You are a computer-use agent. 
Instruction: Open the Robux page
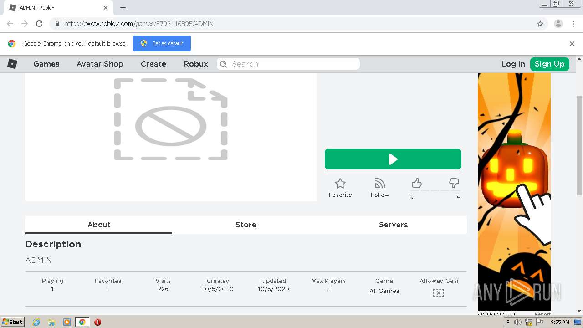196,64
